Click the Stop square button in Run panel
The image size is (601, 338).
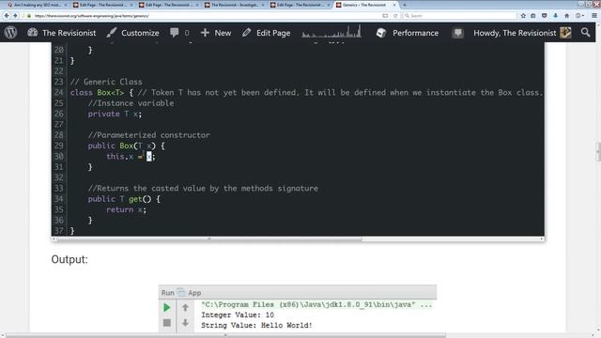167,323
